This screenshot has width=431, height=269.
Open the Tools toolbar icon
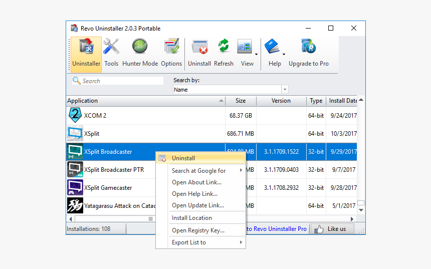pos(111,49)
